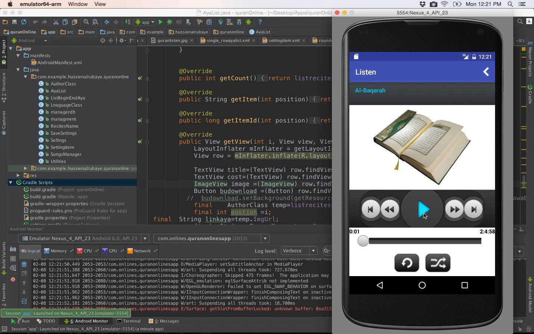Screen dimensions: 534x334
Task: Toggle tool window visibility in the status bar corner
Action: pyautogui.click(x=4, y=329)
